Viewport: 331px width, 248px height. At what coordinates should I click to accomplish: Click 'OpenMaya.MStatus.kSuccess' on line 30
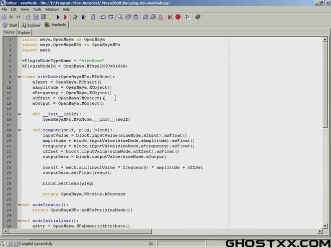tap(93, 194)
